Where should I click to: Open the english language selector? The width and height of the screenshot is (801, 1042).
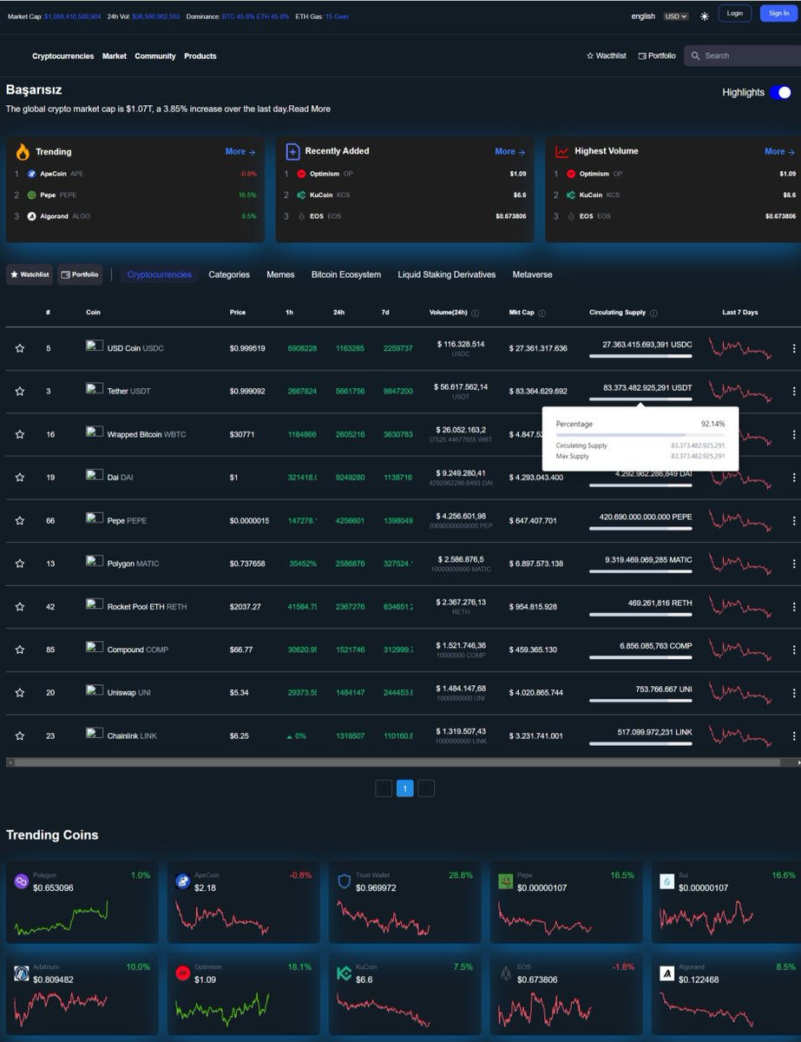642,16
